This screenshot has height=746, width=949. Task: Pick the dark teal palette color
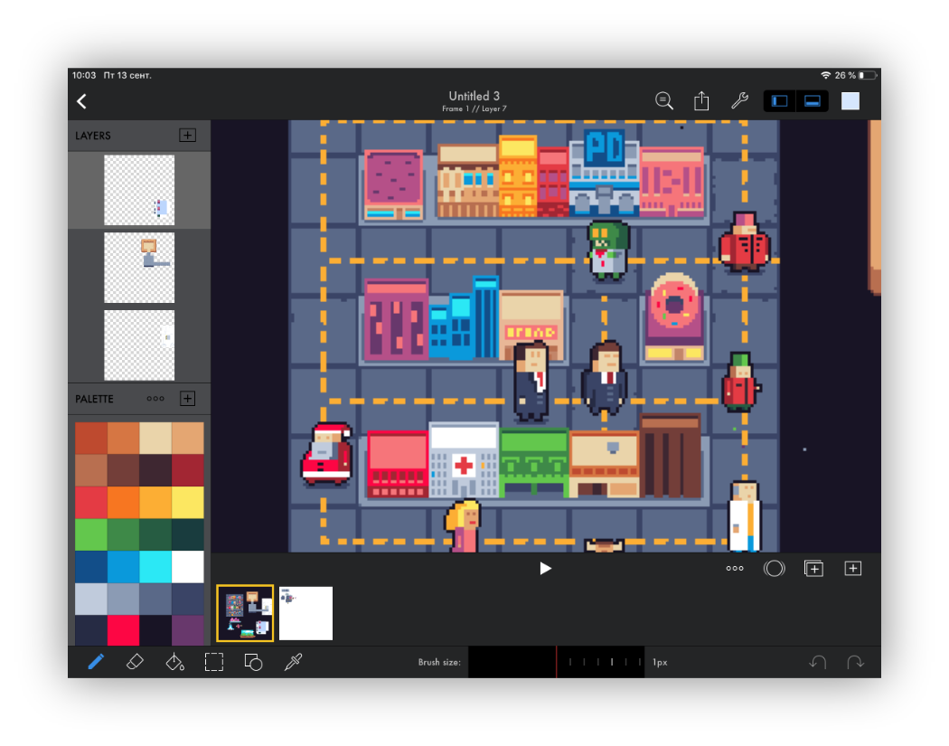pos(188,534)
